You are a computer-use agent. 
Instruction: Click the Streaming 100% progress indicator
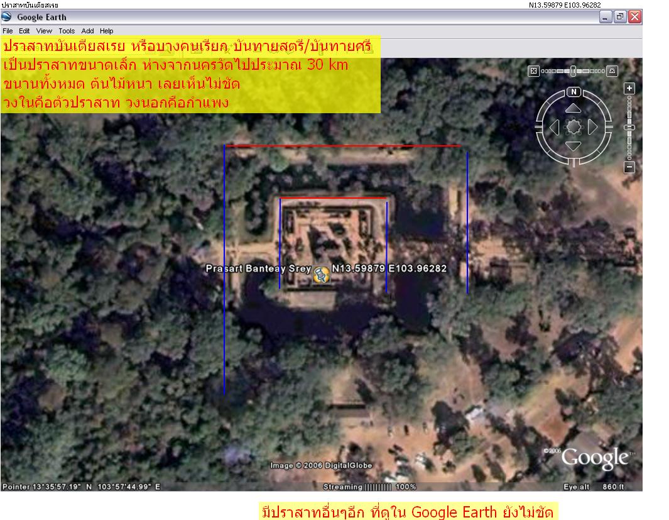coord(369,487)
